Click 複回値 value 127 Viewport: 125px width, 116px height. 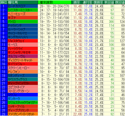tap(122, 41)
